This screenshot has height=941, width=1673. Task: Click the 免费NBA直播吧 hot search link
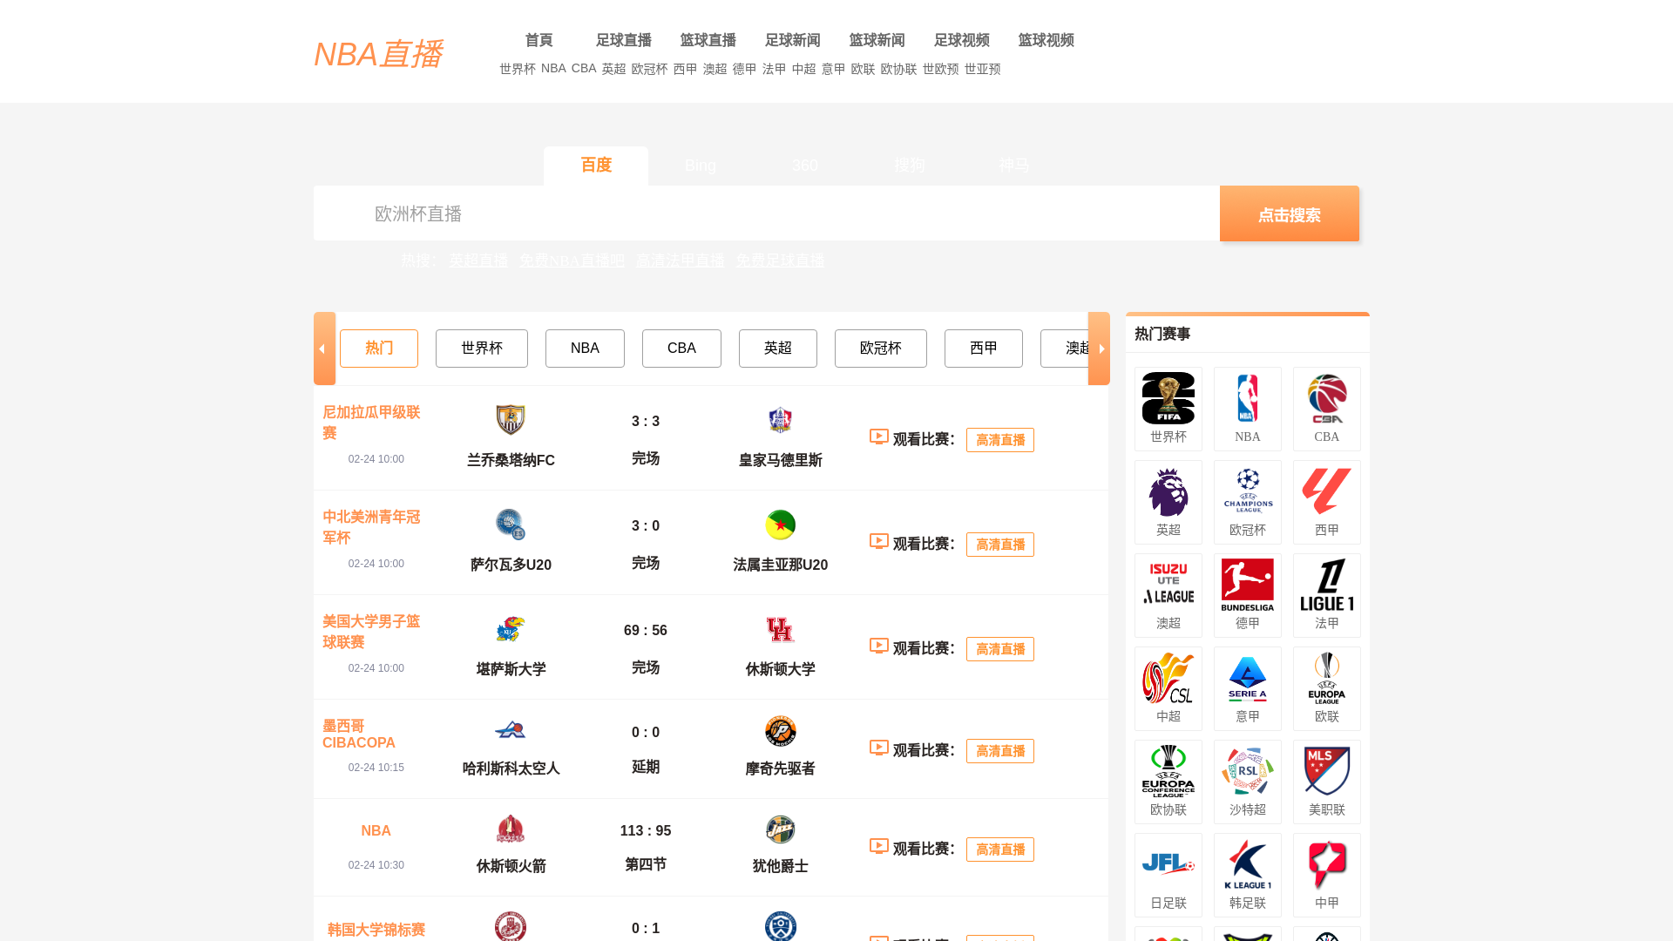coord(572,261)
